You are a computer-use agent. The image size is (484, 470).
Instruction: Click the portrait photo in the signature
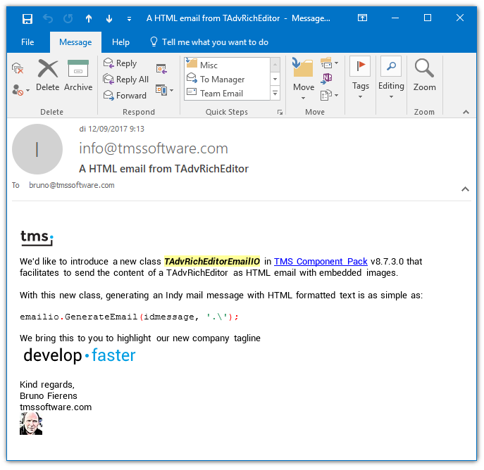(x=31, y=424)
